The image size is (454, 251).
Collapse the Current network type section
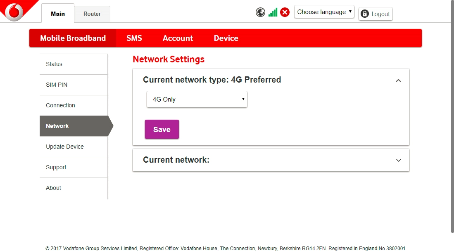398,81
